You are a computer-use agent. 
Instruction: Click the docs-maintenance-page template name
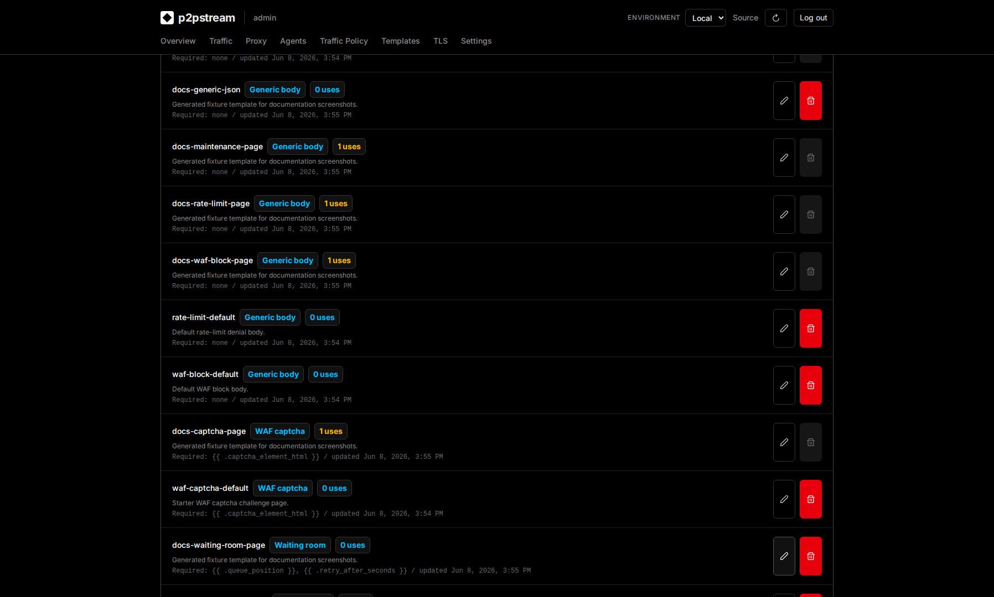[218, 146]
